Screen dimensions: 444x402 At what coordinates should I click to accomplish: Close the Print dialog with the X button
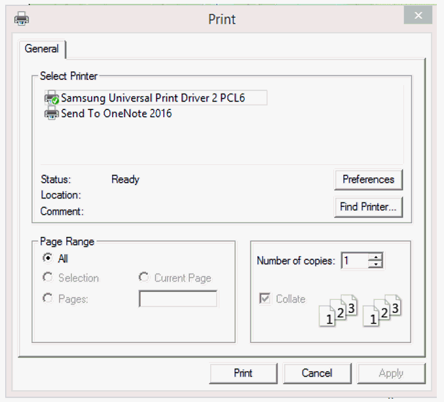pyautogui.click(x=417, y=16)
